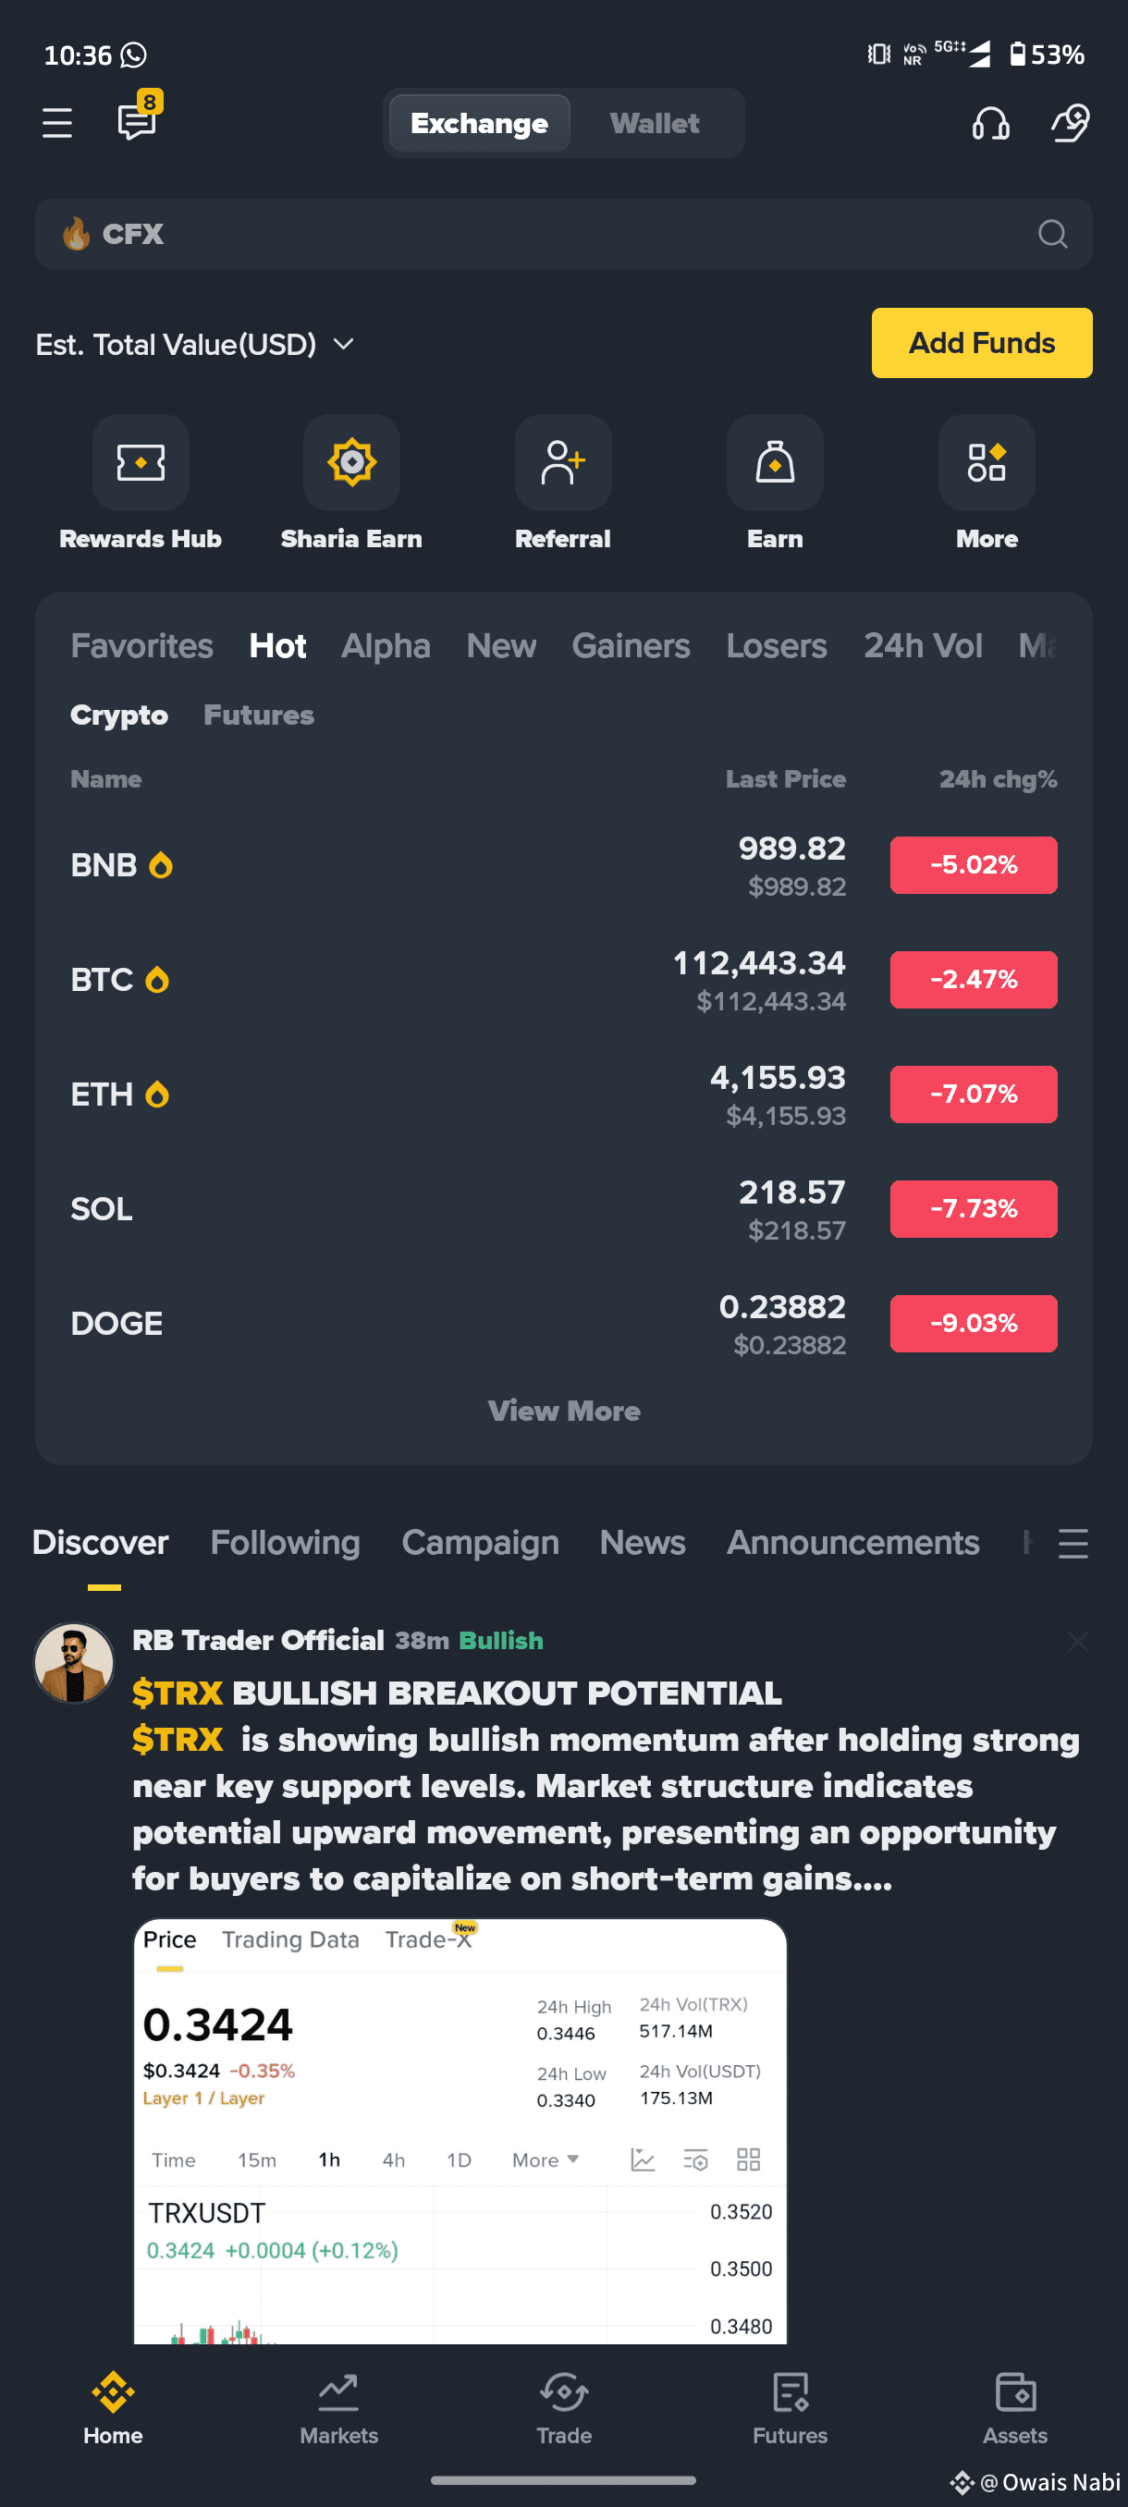Open the feed tabs list menu icon
The width and height of the screenshot is (1128, 2507).
[x=1073, y=1544]
